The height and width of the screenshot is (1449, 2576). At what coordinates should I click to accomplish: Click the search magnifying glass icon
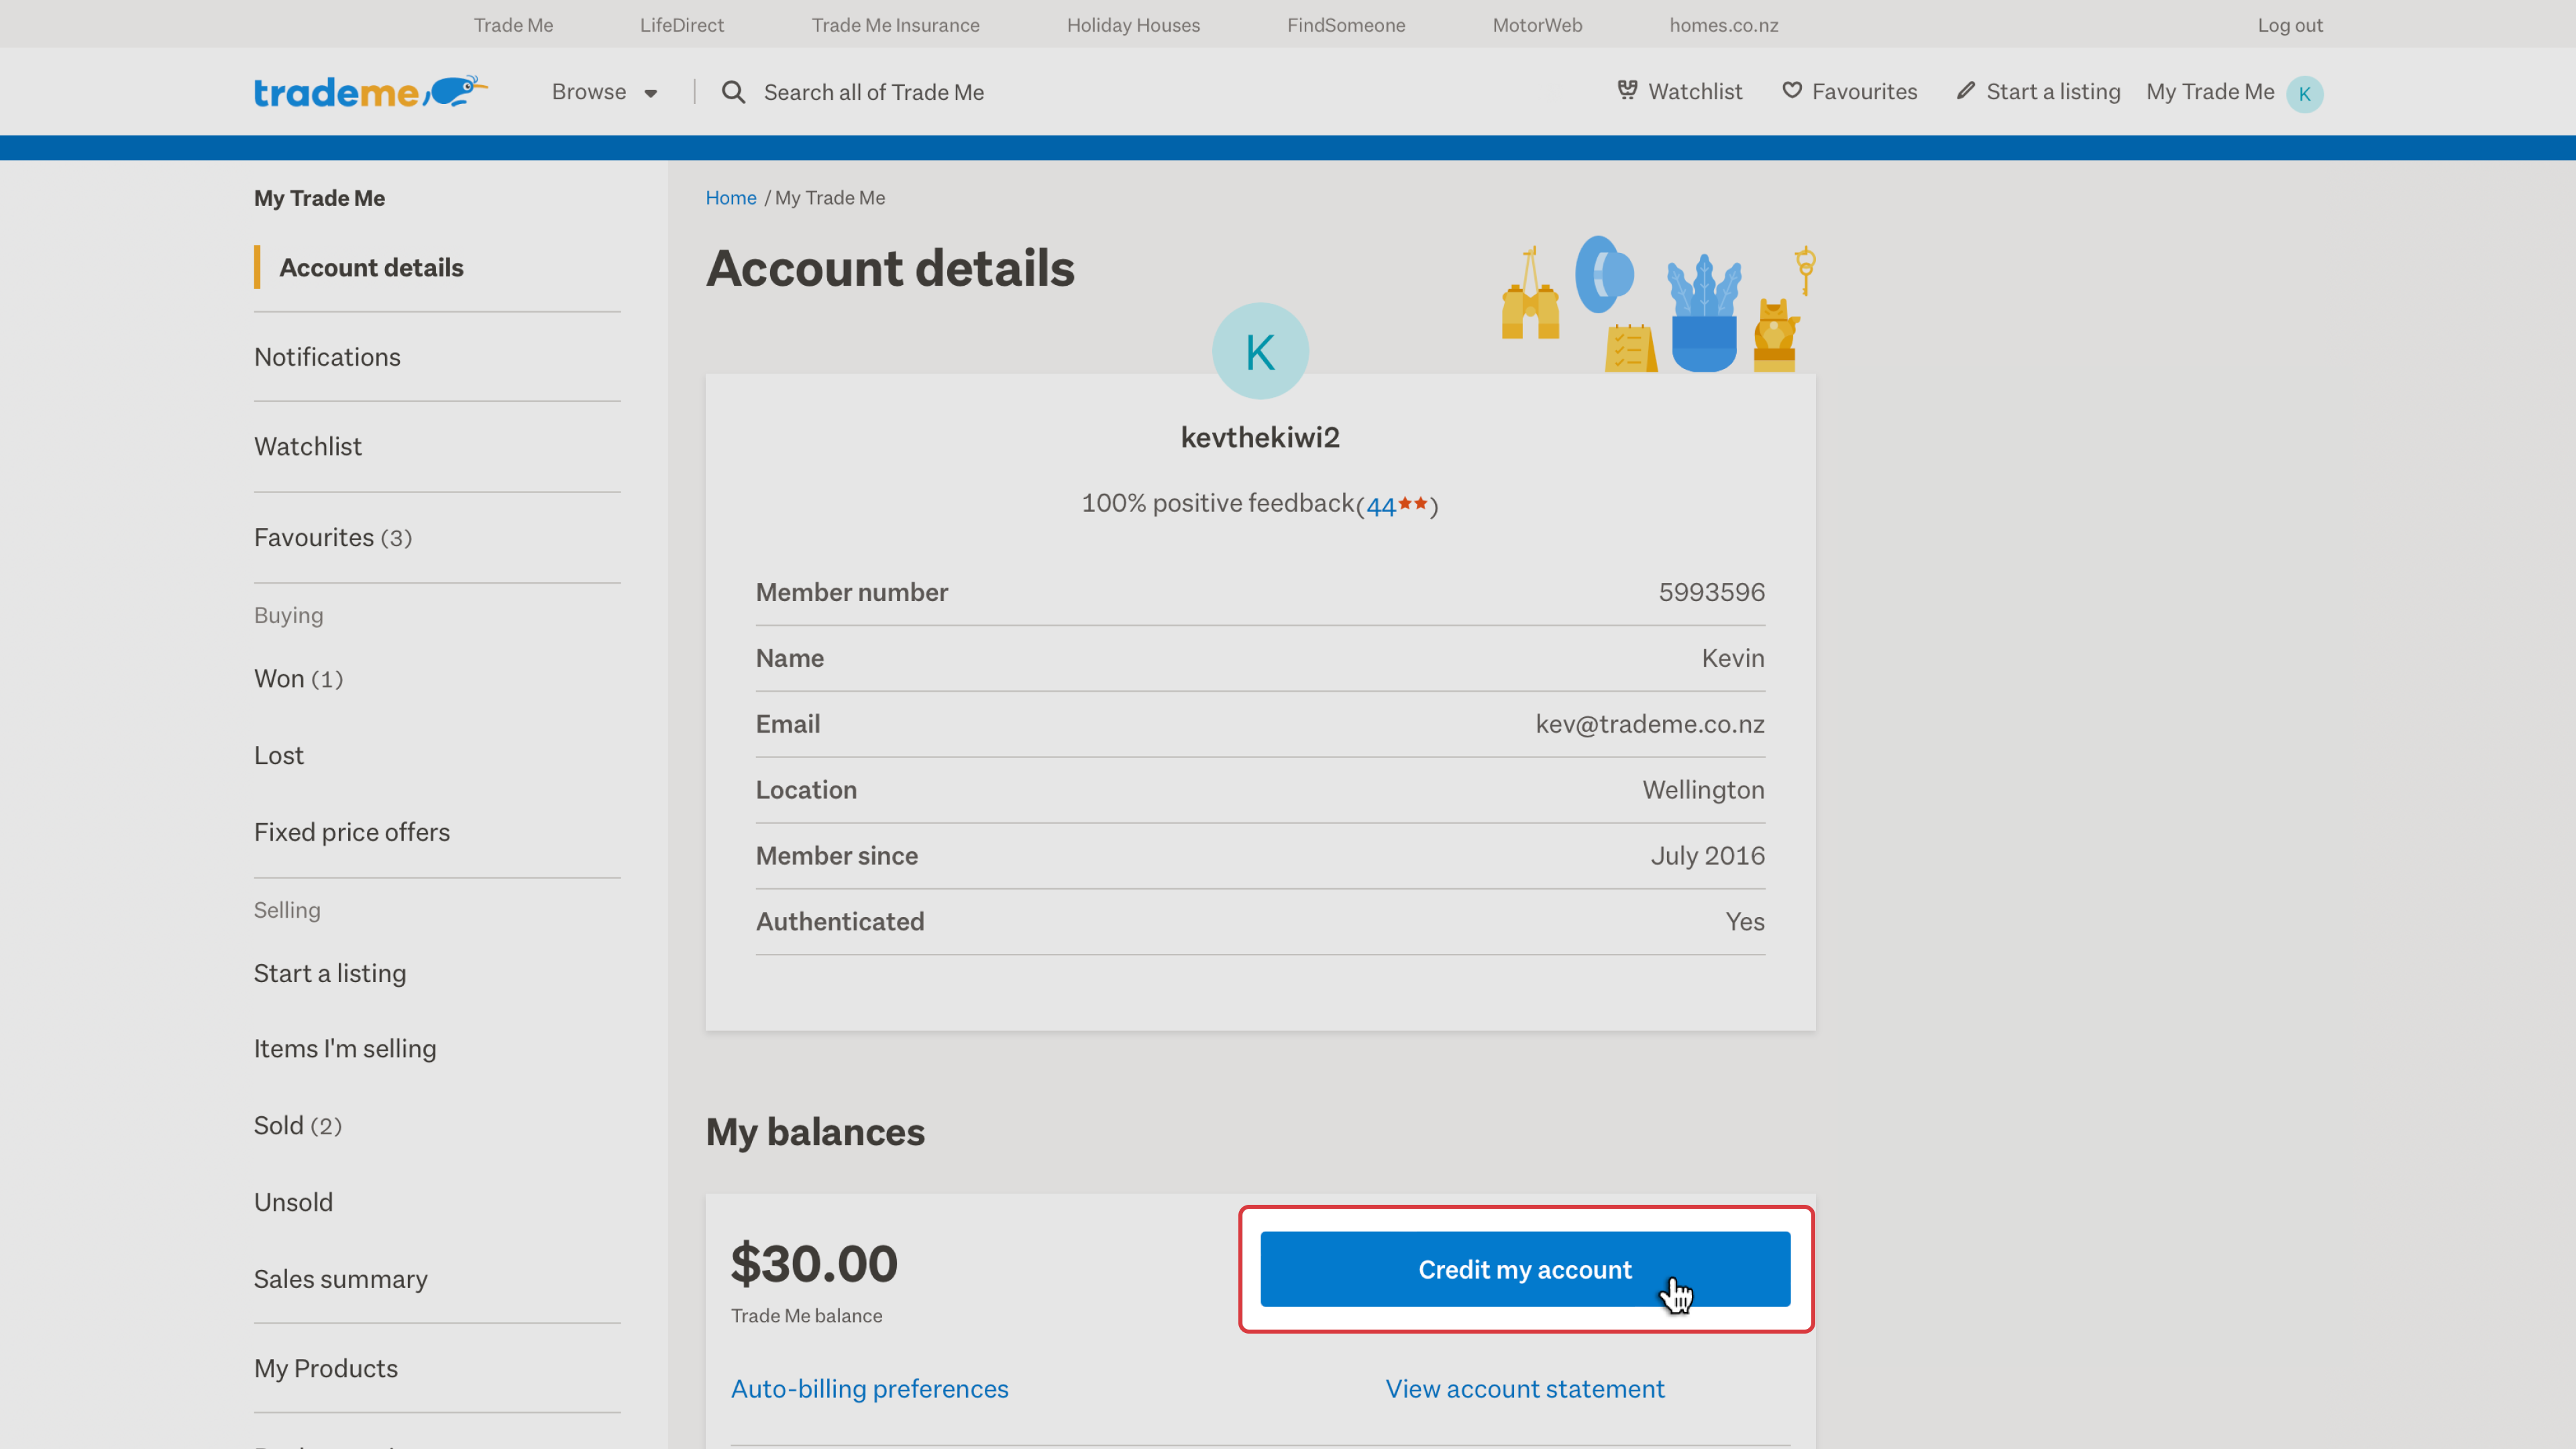[733, 92]
